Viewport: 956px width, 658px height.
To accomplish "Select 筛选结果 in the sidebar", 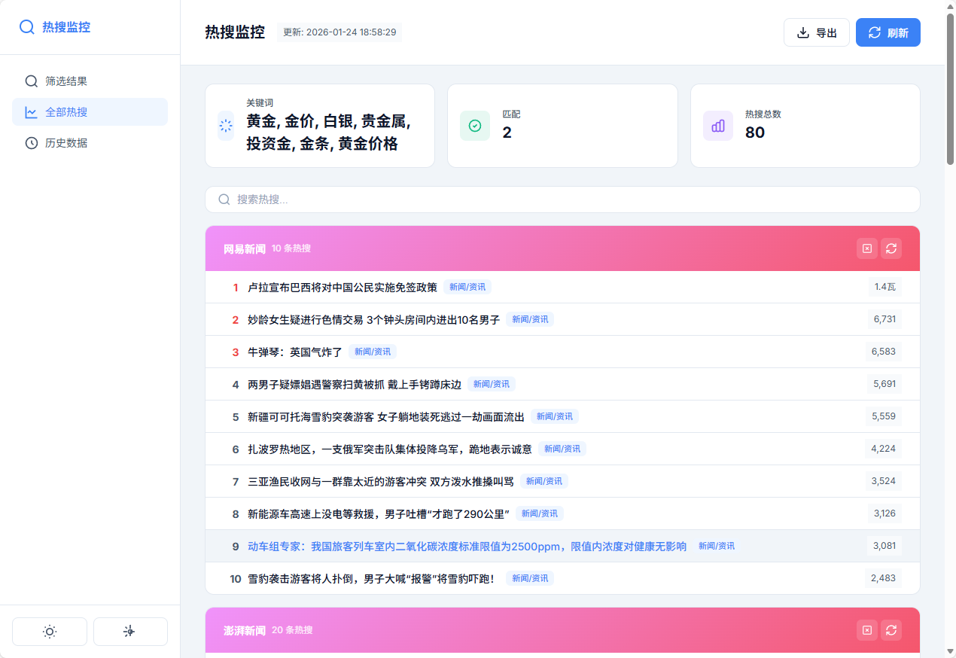I will pos(65,81).
